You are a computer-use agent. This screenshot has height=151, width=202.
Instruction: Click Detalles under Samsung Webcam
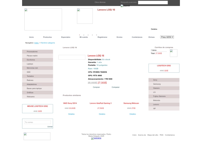(x=132, y=114)
